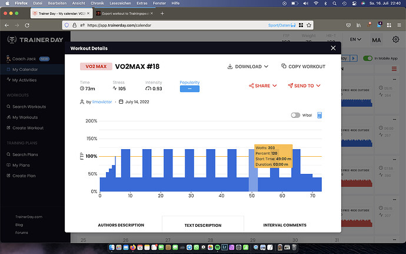
Task: Open the Blog footer link
Action: (19, 225)
